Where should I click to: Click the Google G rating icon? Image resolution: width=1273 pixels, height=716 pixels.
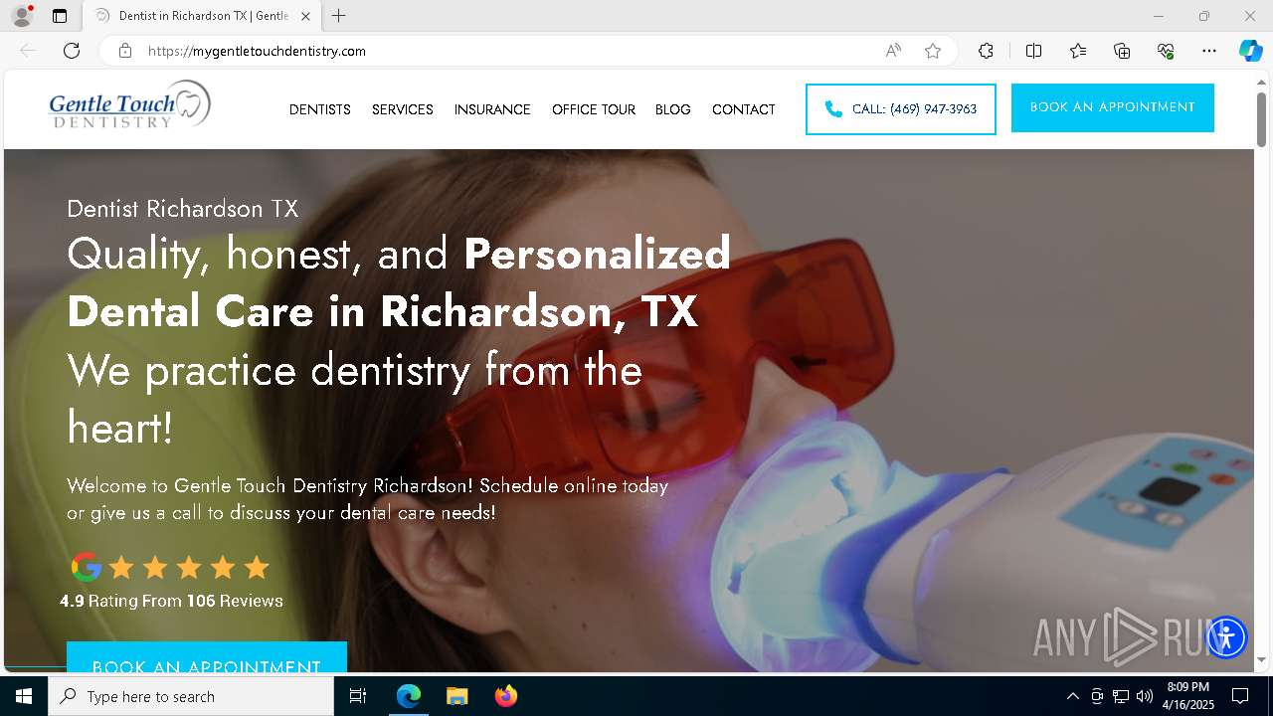pyautogui.click(x=87, y=567)
